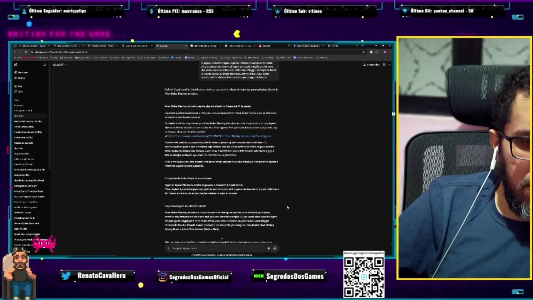The width and height of the screenshot is (533, 300).
Task: Click the plus attach icon in message box
Action: pyautogui.click(x=169, y=248)
